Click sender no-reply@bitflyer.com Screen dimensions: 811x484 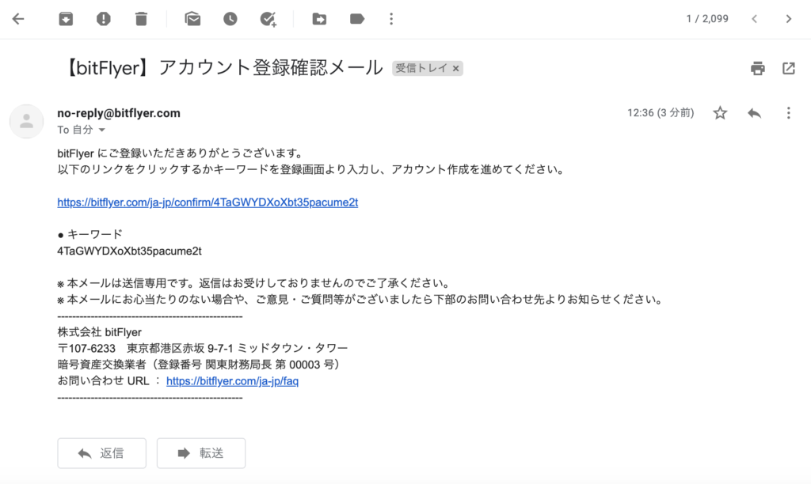point(119,113)
